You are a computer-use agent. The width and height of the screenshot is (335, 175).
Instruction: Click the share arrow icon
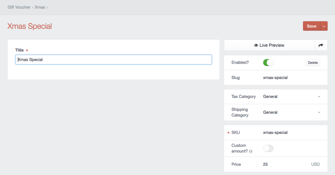coord(321,45)
